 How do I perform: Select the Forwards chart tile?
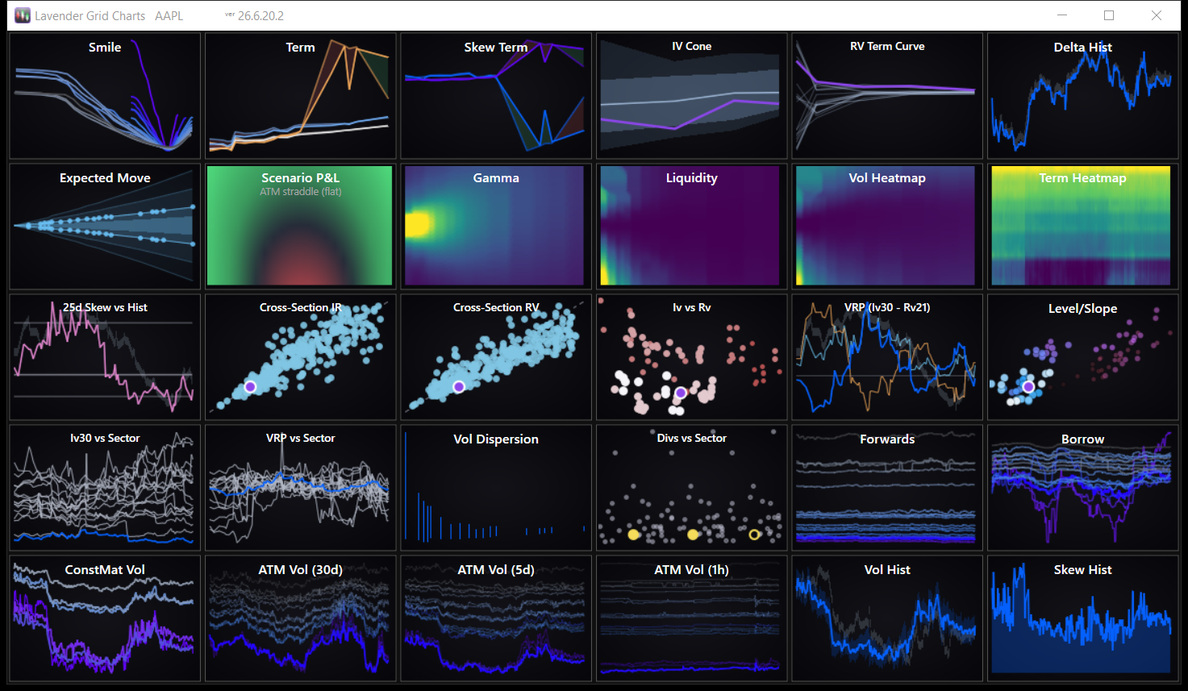887,488
